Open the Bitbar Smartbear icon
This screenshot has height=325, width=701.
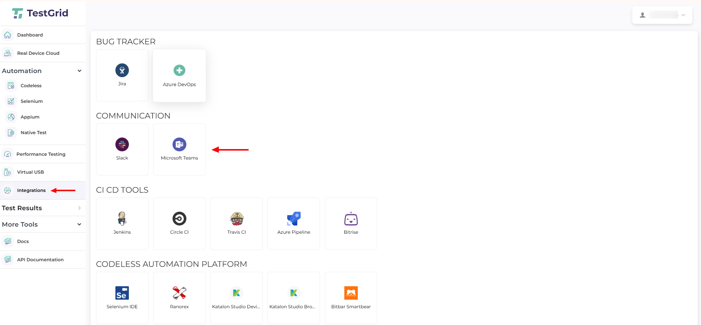click(x=351, y=293)
